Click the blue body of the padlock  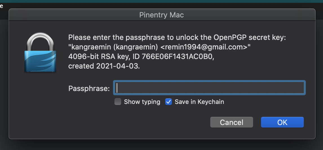(x=40, y=61)
